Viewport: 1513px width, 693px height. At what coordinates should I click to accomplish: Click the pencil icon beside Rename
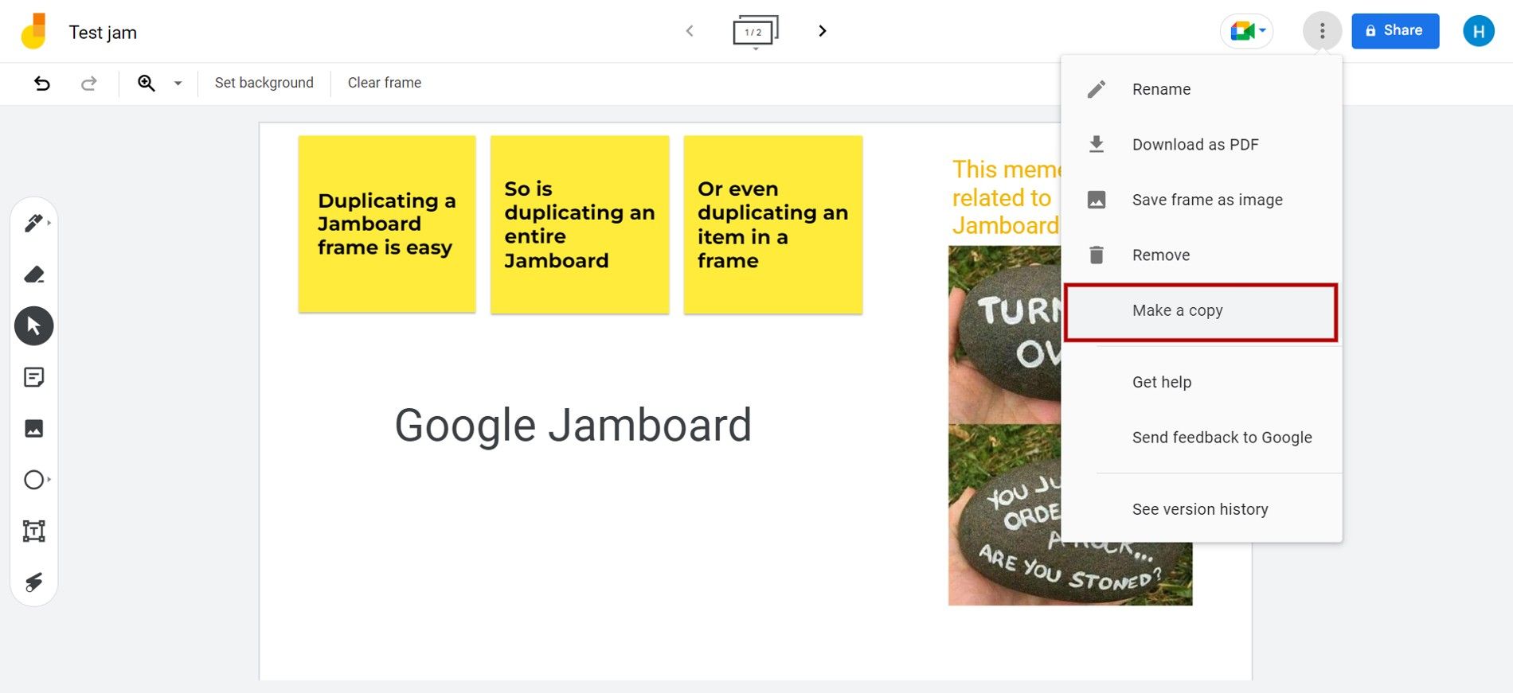click(x=1097, y=89)
